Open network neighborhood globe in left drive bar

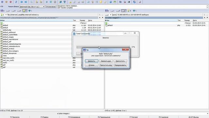coord(30,11)
